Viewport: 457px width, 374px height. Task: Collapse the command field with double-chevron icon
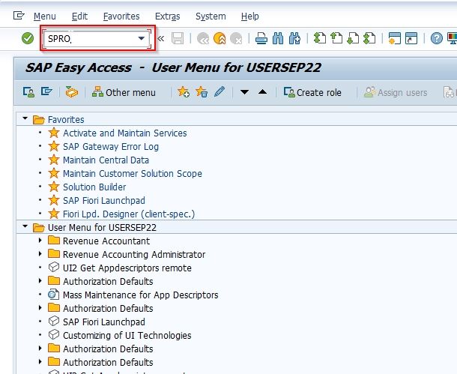(160, 38)
